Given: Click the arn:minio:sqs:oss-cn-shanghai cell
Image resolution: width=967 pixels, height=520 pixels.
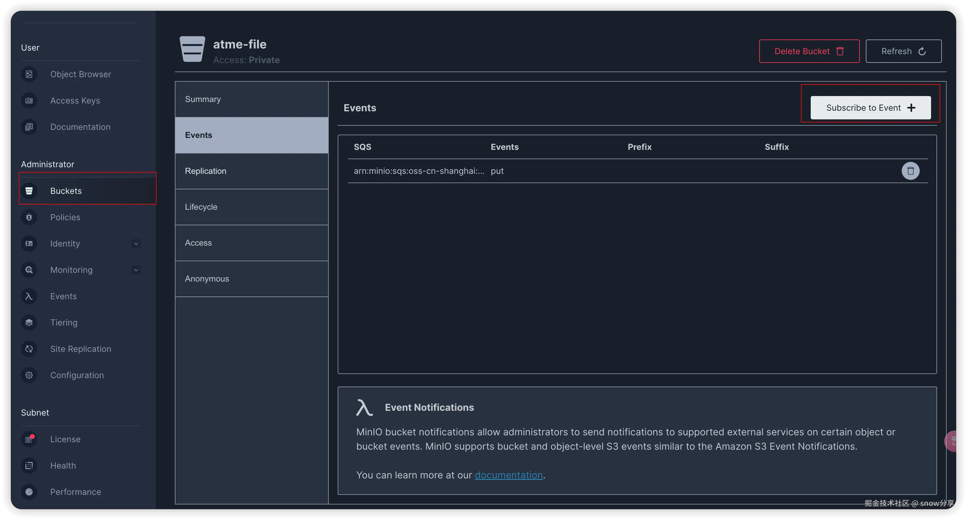Looking at the screenshot, I should click(419, 171).
